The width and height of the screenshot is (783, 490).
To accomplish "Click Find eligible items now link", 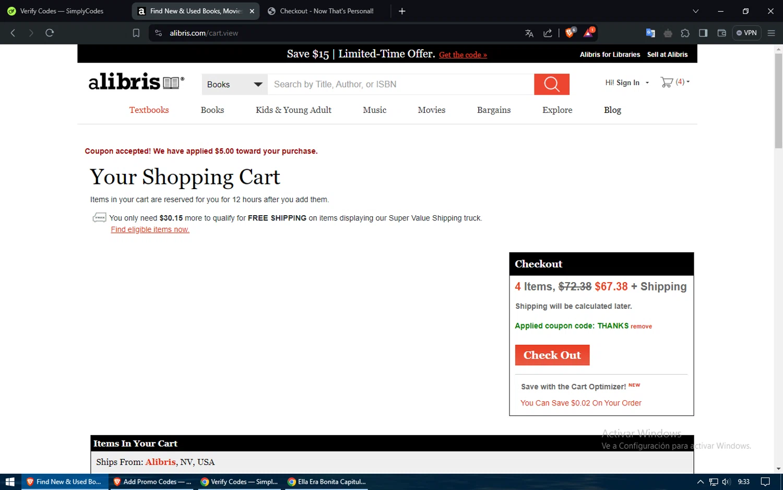I will point(150,229).
